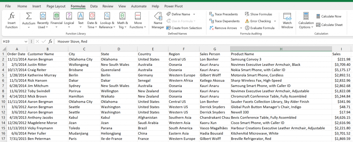This screenshot has width=353, height=142.
Task: Expand the Error Checking dropdown arrow
Action: 275,21
